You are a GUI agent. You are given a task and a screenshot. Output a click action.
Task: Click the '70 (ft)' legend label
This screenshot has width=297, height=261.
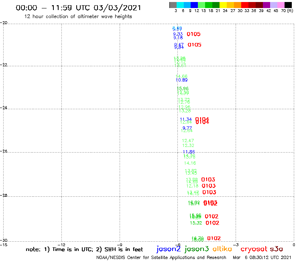287,10
